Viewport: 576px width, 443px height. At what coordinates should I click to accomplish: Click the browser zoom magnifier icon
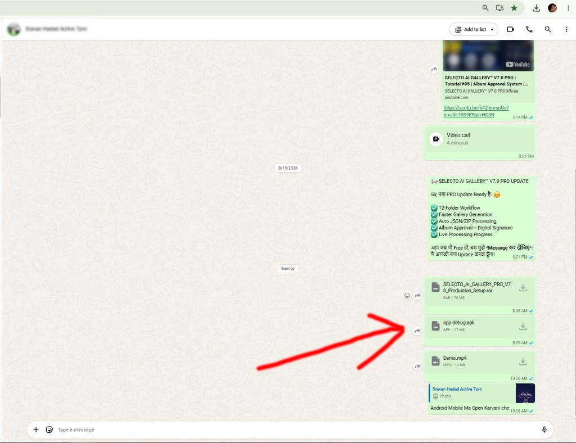pos(485,8)
